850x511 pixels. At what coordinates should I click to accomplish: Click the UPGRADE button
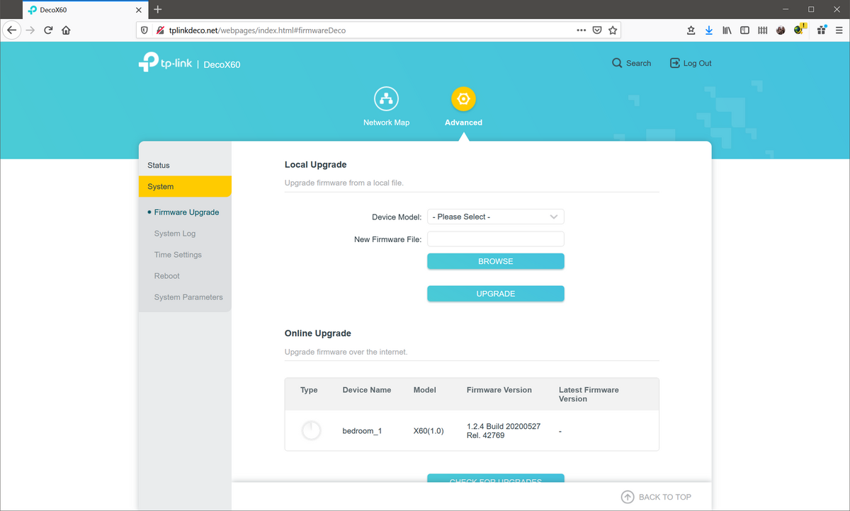coord(496,294)
